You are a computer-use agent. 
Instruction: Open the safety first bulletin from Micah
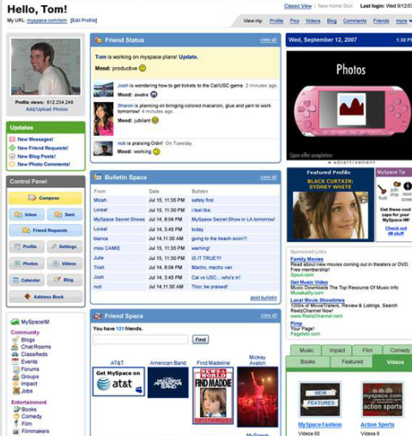pos(203,200)
